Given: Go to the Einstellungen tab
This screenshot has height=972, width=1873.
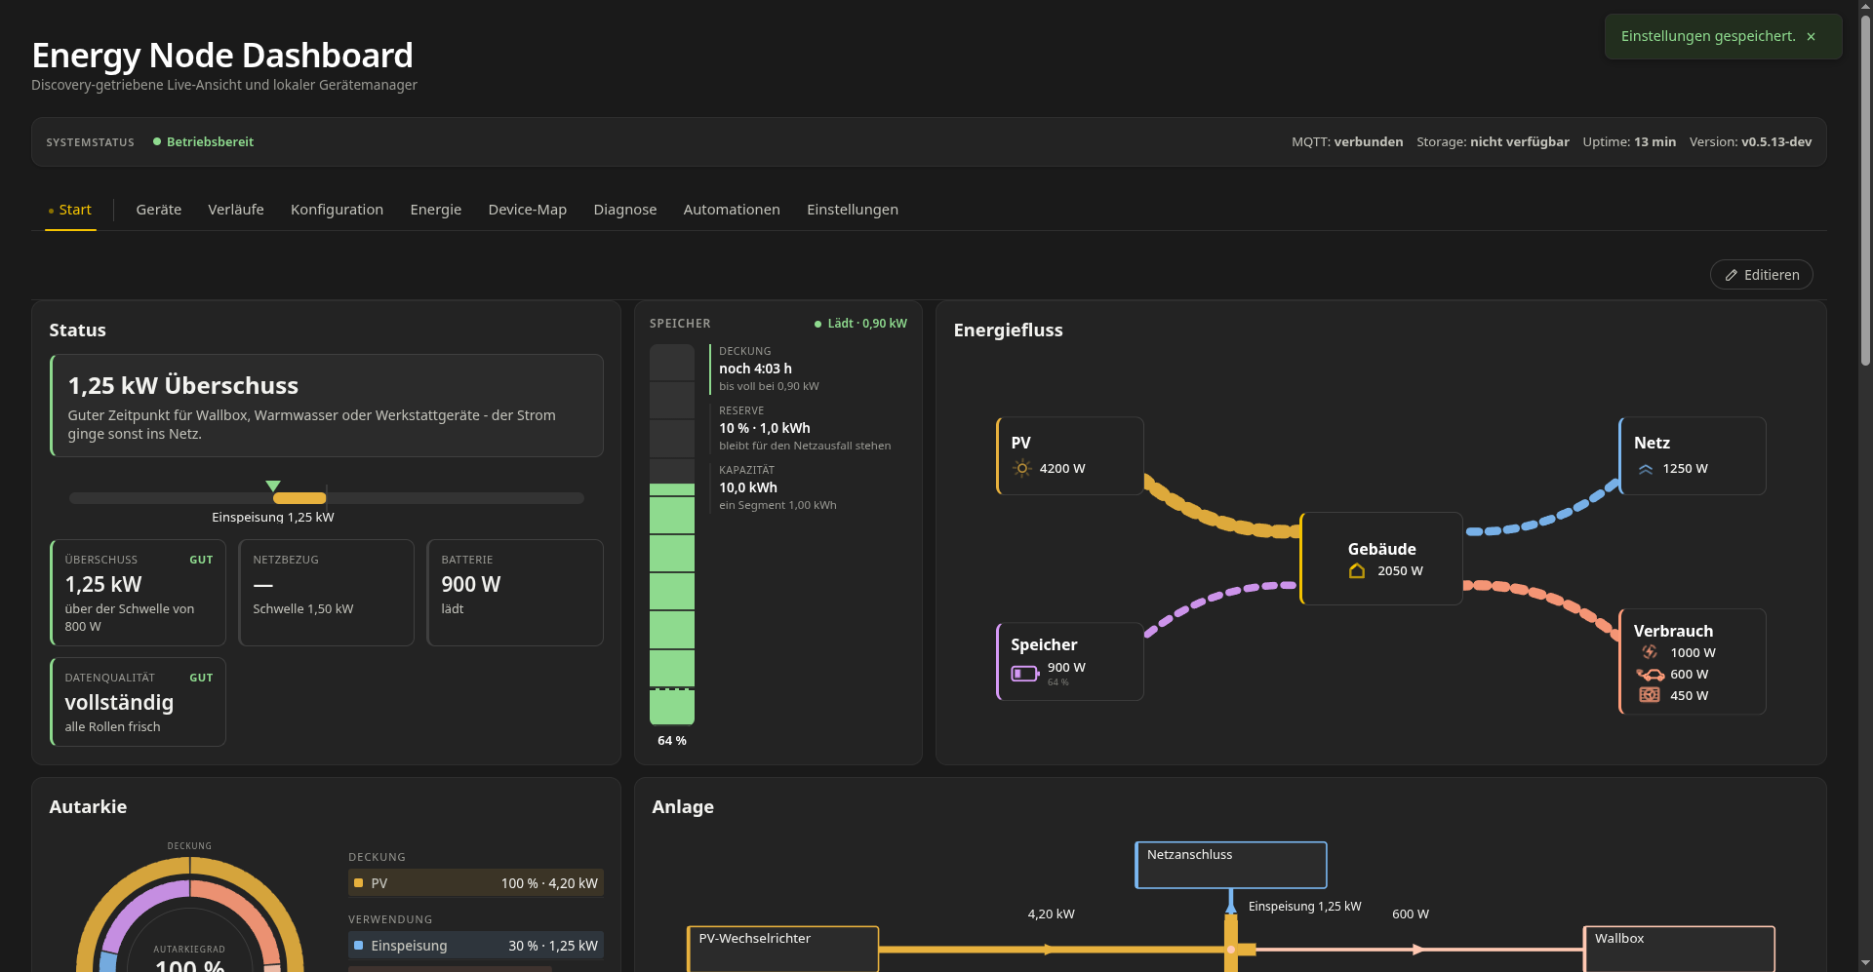Looking at the screenshot, I should pyautogui.click(x=853, y=210).
